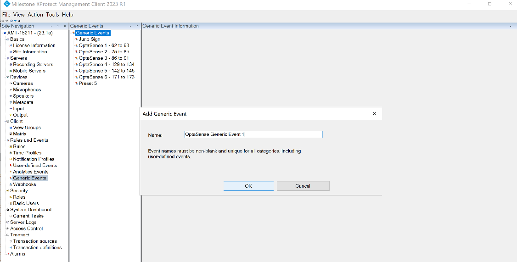Click the Cameras icon in Devices
The height and width of the screenshot is (262, 517).
10,84
